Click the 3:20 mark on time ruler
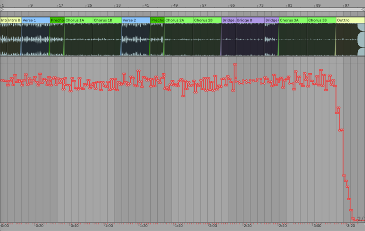 coord(352,226)
